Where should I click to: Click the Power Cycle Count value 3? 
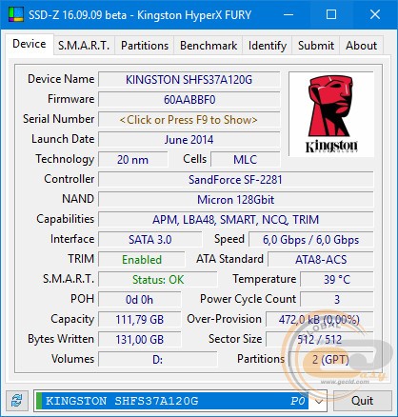(x=337, y=300)
